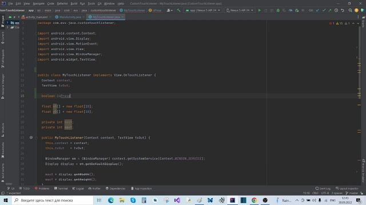Open the profiler gauge icon in the toolbar

291,10
